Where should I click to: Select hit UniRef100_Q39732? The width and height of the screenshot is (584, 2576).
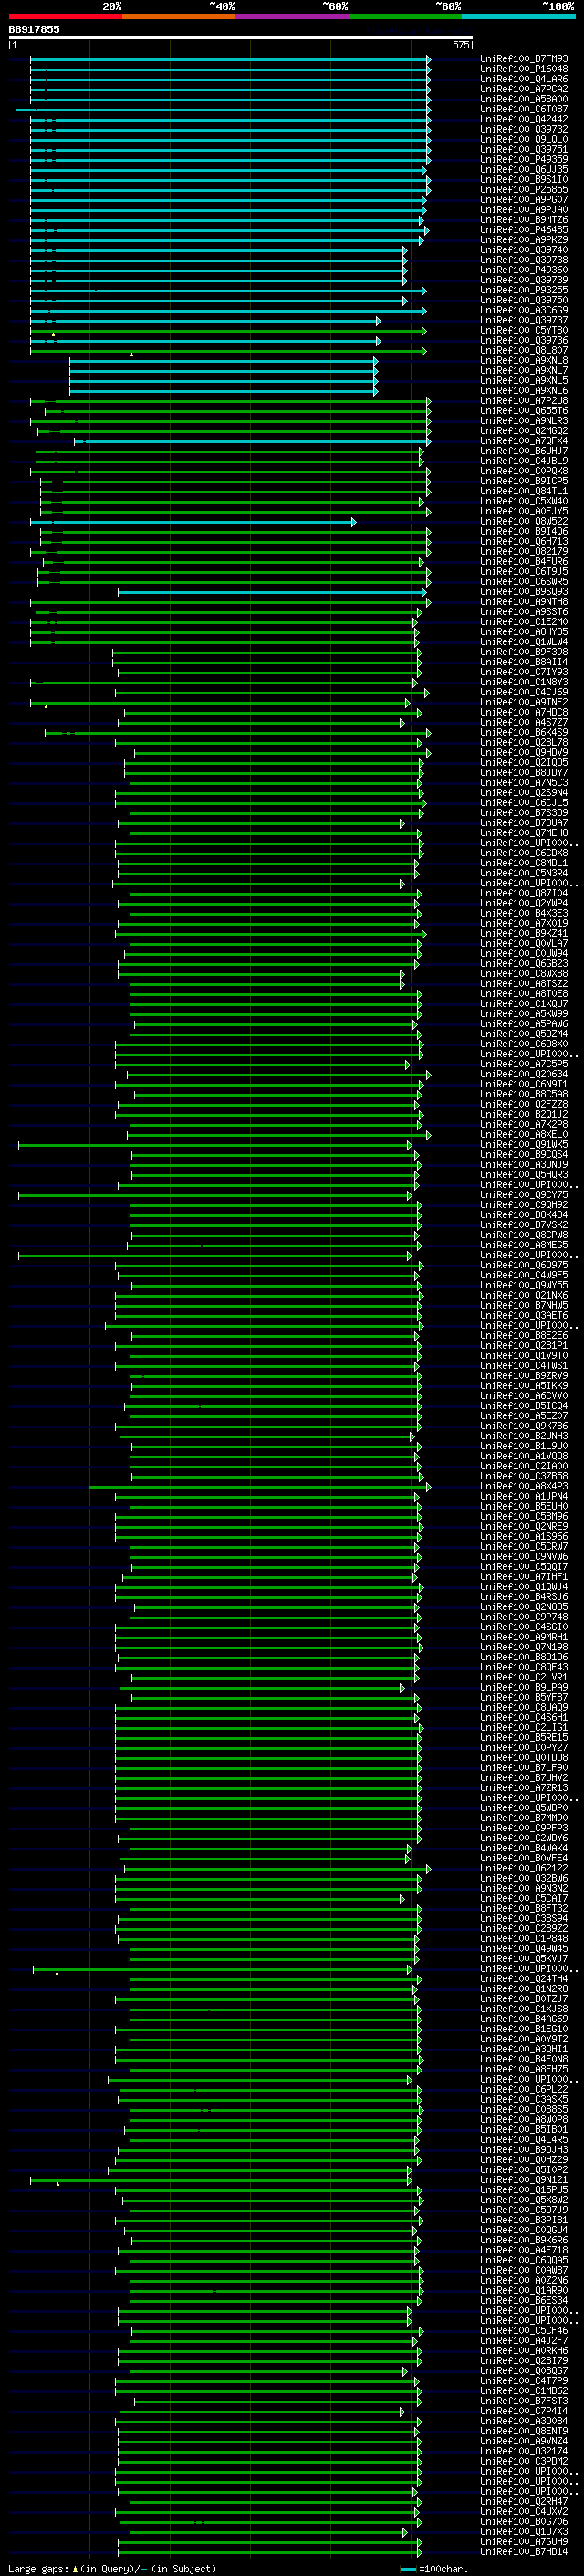(524, 129)
